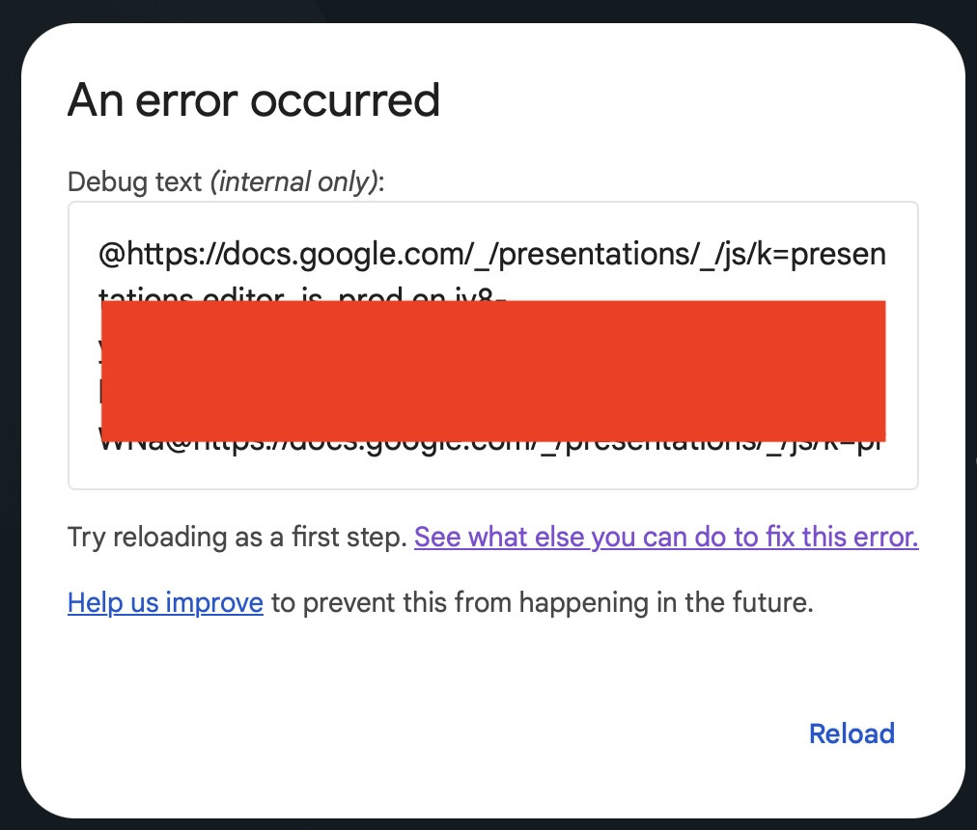This screenshot has width=977, height=830.
Task: Click the top edge of the error card
Action: (x=492, y=31)
